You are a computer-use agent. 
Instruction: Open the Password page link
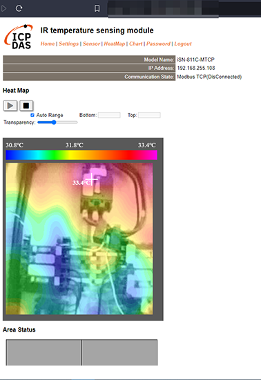[x=158, y=44]
